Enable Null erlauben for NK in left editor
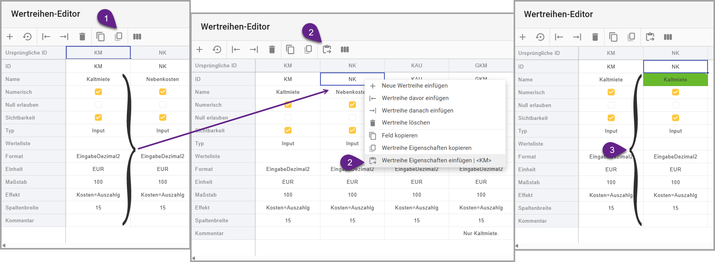The height and width of the screenshot is (262, 715). point(163,105)
